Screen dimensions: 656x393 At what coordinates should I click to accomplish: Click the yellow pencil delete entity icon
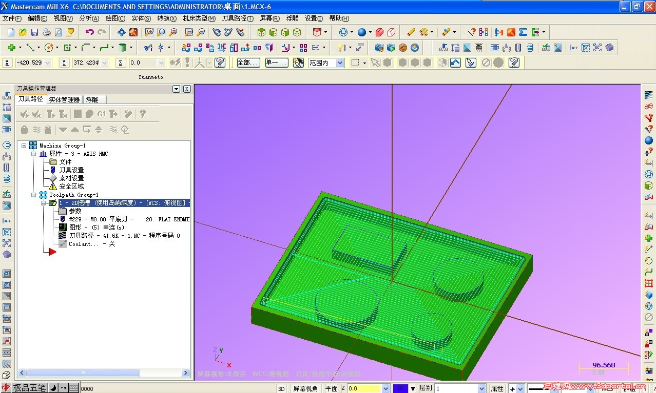[x=411, y=32]
